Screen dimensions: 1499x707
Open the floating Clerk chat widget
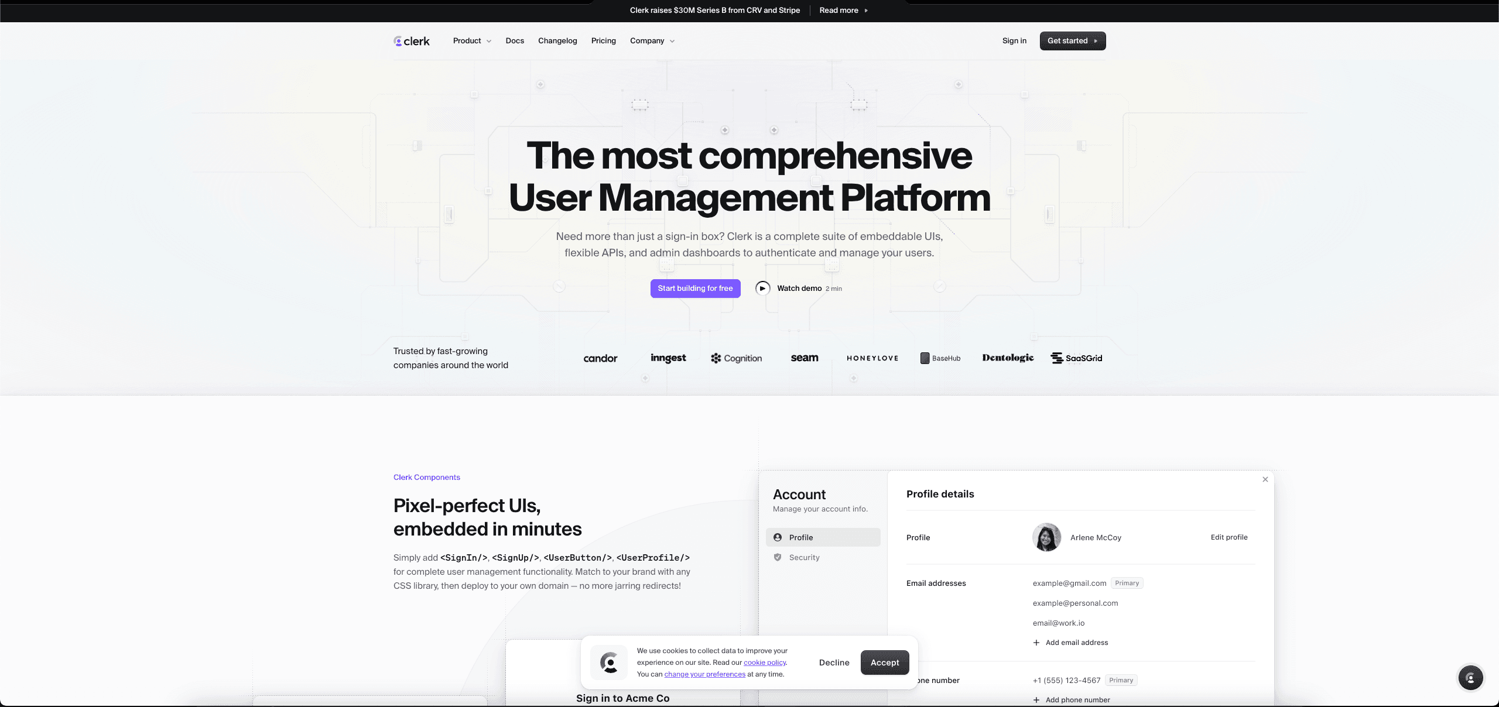point(1470,678)
